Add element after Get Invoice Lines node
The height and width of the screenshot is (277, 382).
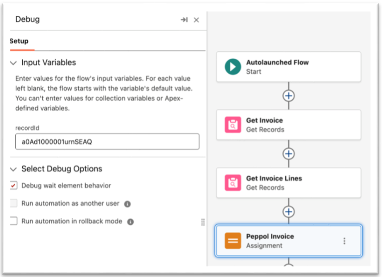click(288, 212)
